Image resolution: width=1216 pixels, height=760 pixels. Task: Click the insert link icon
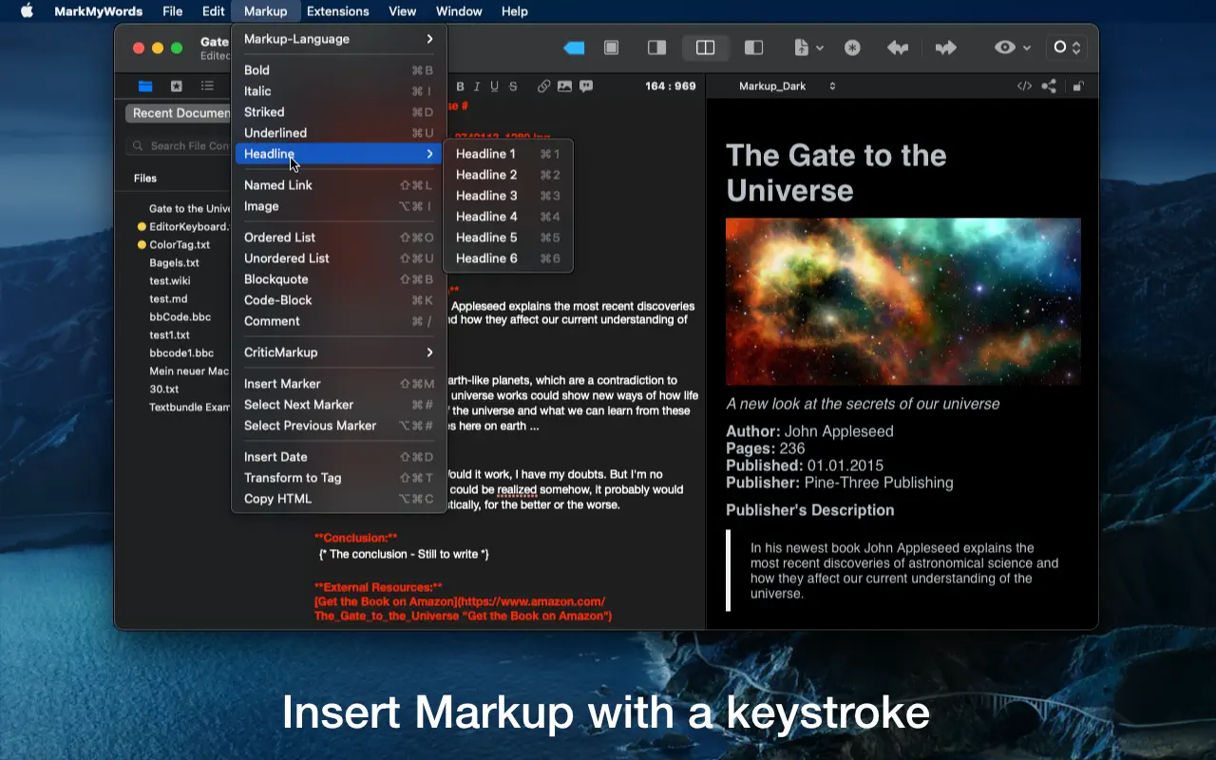543,86
